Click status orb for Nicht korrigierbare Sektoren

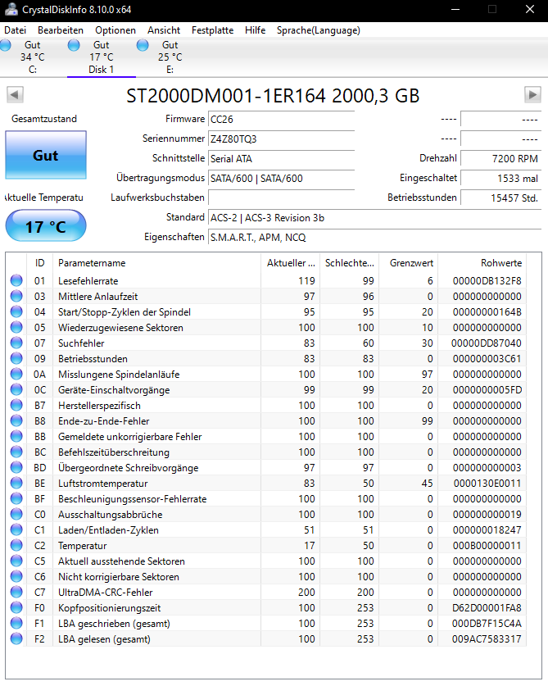point(16,576)
